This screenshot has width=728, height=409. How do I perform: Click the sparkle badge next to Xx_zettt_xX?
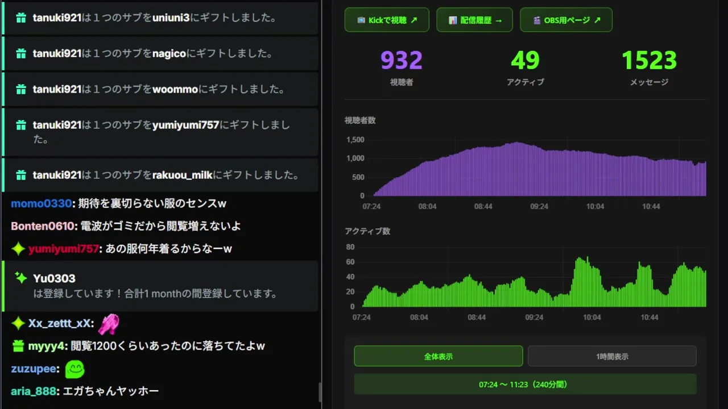[18, 323]
